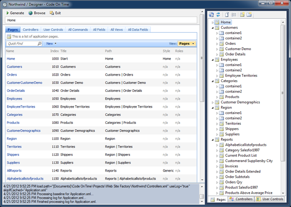Open the New dropdown menu
This screenshot has width=291, height=207.
point(51,44)
